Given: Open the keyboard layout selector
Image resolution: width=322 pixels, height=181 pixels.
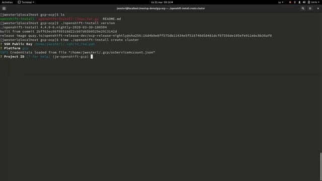Looking at the screenshot, I should [x=281, y=2].
